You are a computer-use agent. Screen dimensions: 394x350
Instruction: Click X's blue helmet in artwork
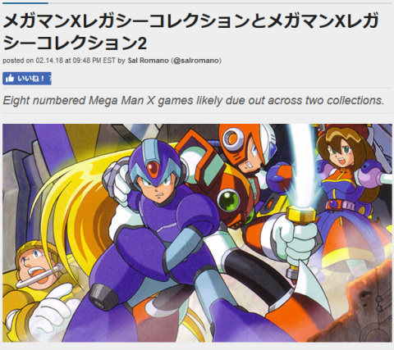tap(154, 161)
